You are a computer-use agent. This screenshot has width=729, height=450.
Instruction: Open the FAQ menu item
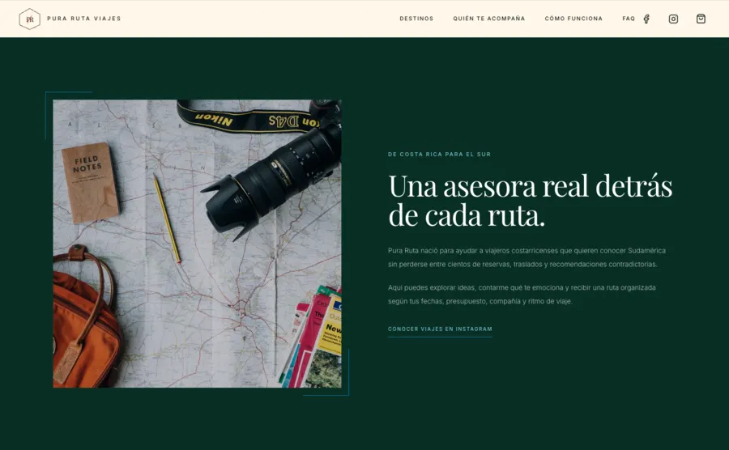(629, 19)
